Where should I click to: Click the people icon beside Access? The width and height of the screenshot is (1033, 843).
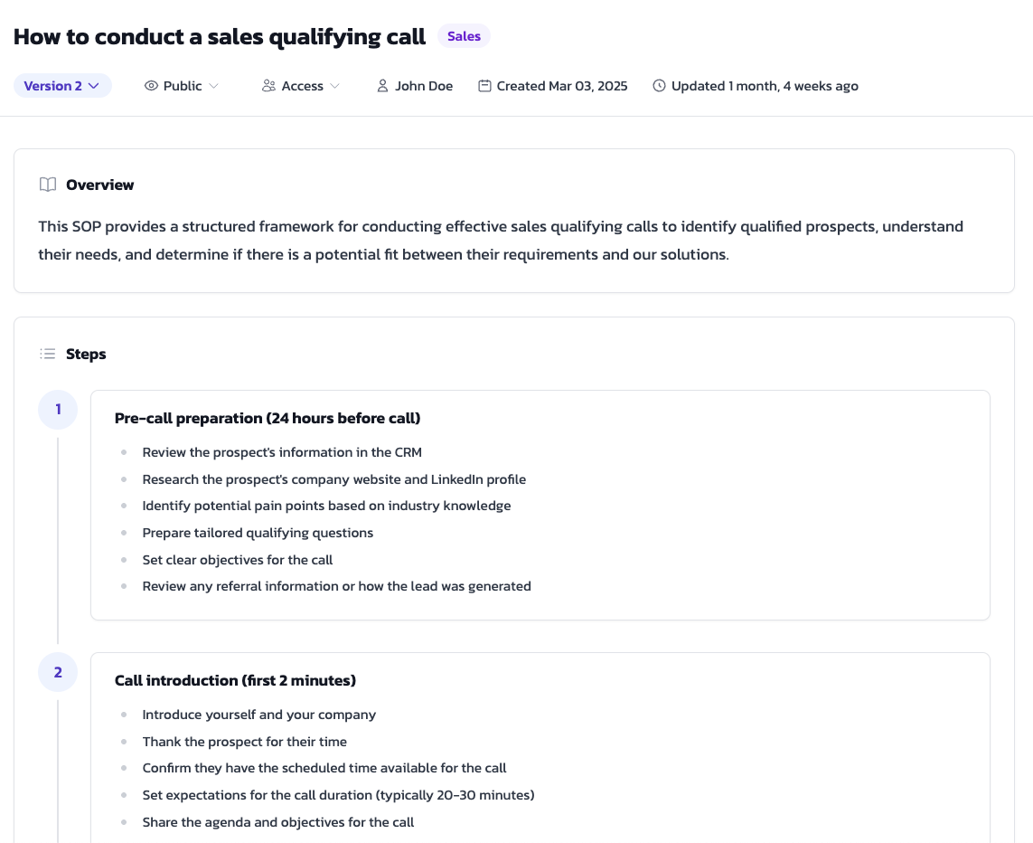[268, 86]
